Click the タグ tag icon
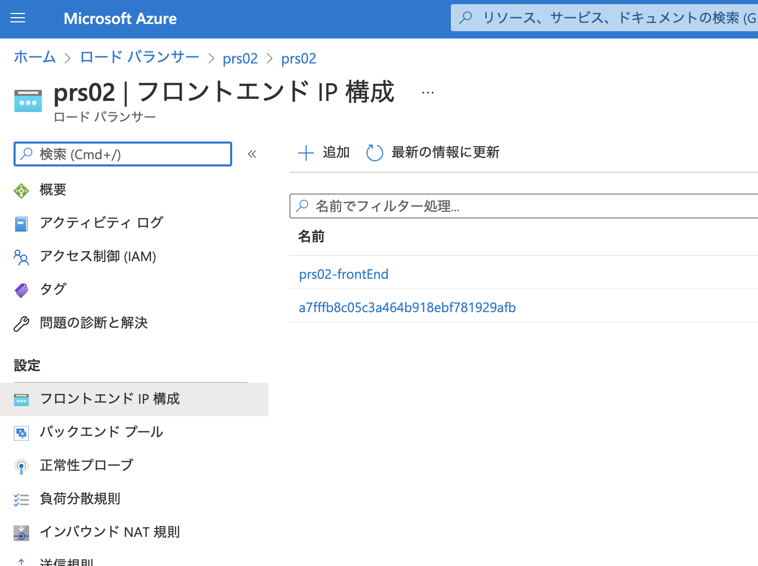The height and width of the screenshot is (566, 758). [x=21, y=290]
